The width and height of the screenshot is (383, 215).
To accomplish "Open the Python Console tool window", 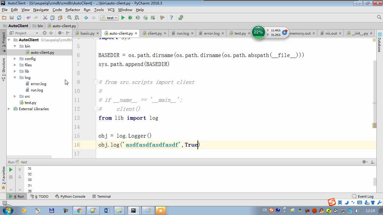I will click(x=70, y=196).
